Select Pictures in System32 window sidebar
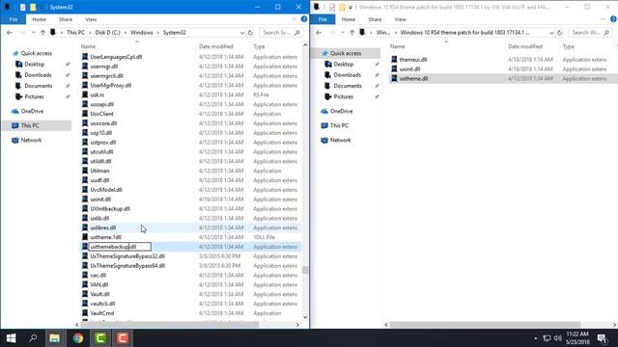 coord(35,96)
